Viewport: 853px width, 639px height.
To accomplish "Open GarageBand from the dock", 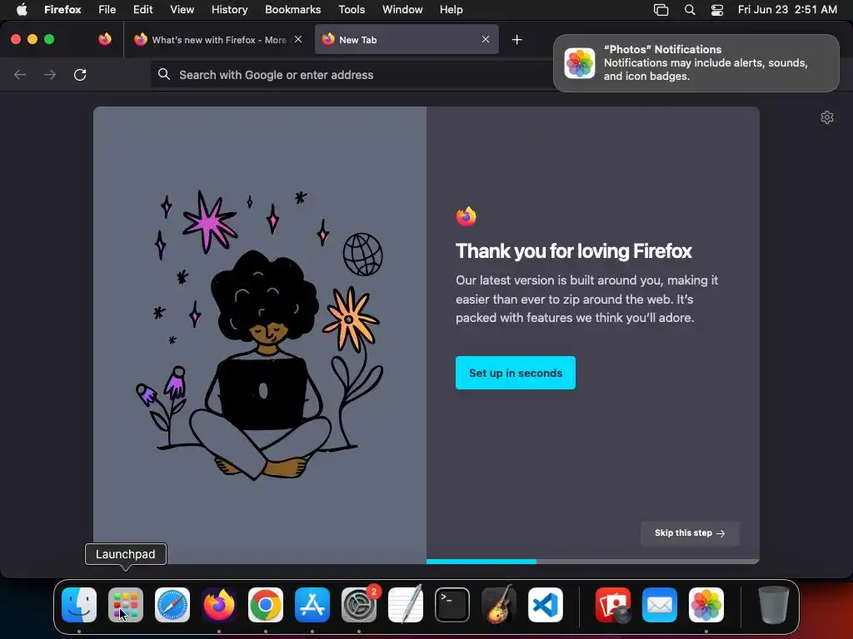I will point(499,605).
